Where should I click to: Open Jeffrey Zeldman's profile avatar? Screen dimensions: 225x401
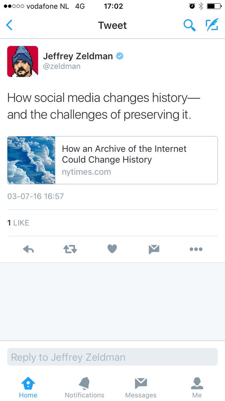[x=23, y=61]
